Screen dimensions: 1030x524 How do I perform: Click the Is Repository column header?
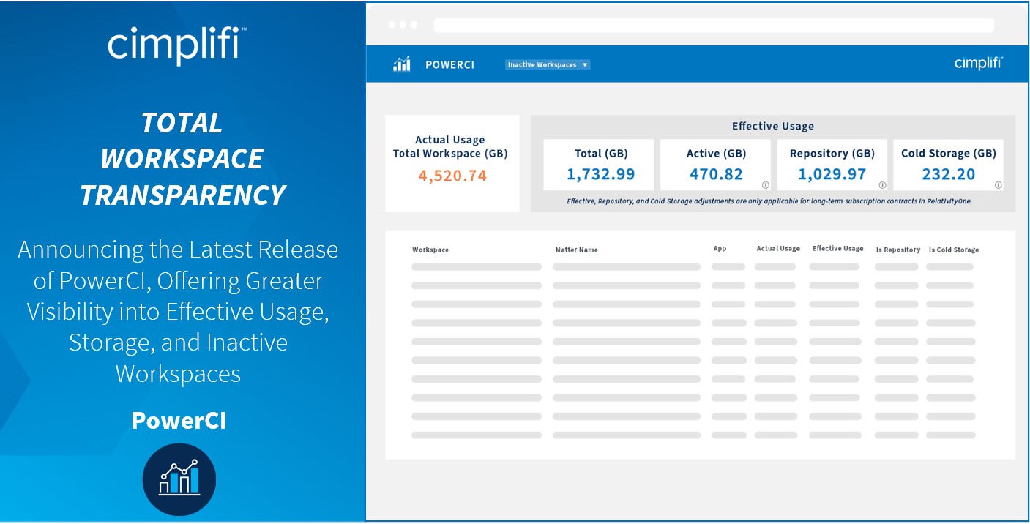[x=898, y=250]
